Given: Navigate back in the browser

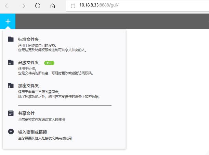Looking at the screenshot, I should click(x=8, y=6).
